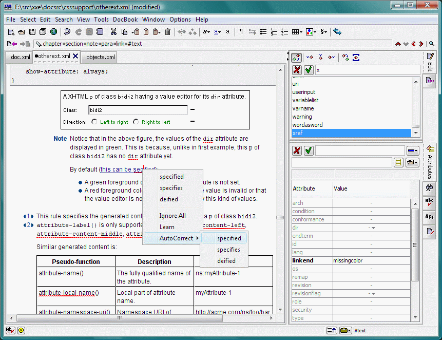Open the search binoculars side tab

point(430,188)
